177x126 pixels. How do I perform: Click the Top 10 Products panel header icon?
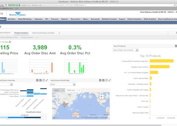176,46
